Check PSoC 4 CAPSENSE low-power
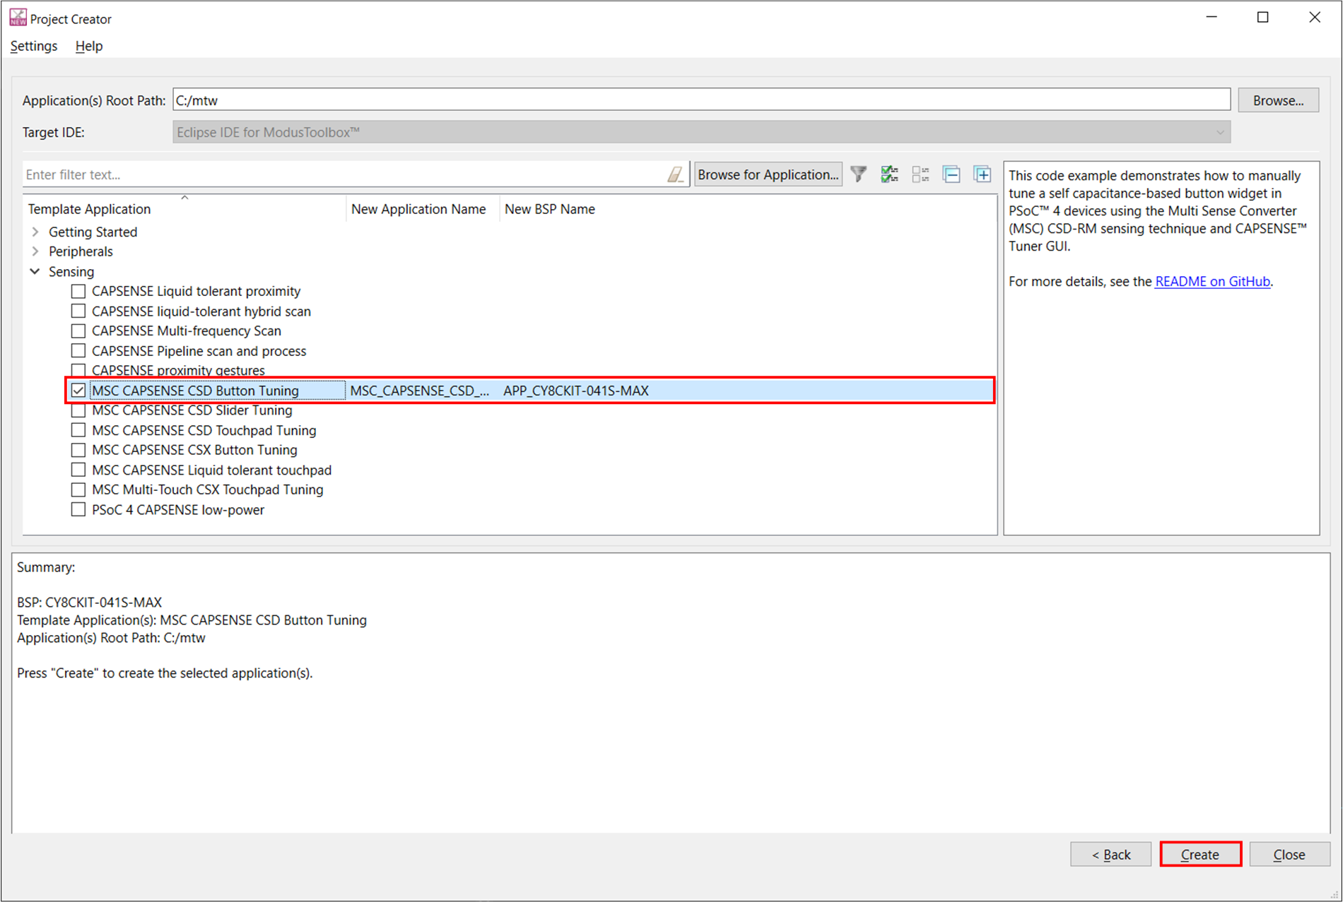The width and height of the screenshot is (1343, 902). pos(78,509)
